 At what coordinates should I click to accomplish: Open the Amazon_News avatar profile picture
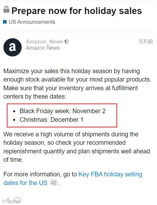[x=12, y=47]
